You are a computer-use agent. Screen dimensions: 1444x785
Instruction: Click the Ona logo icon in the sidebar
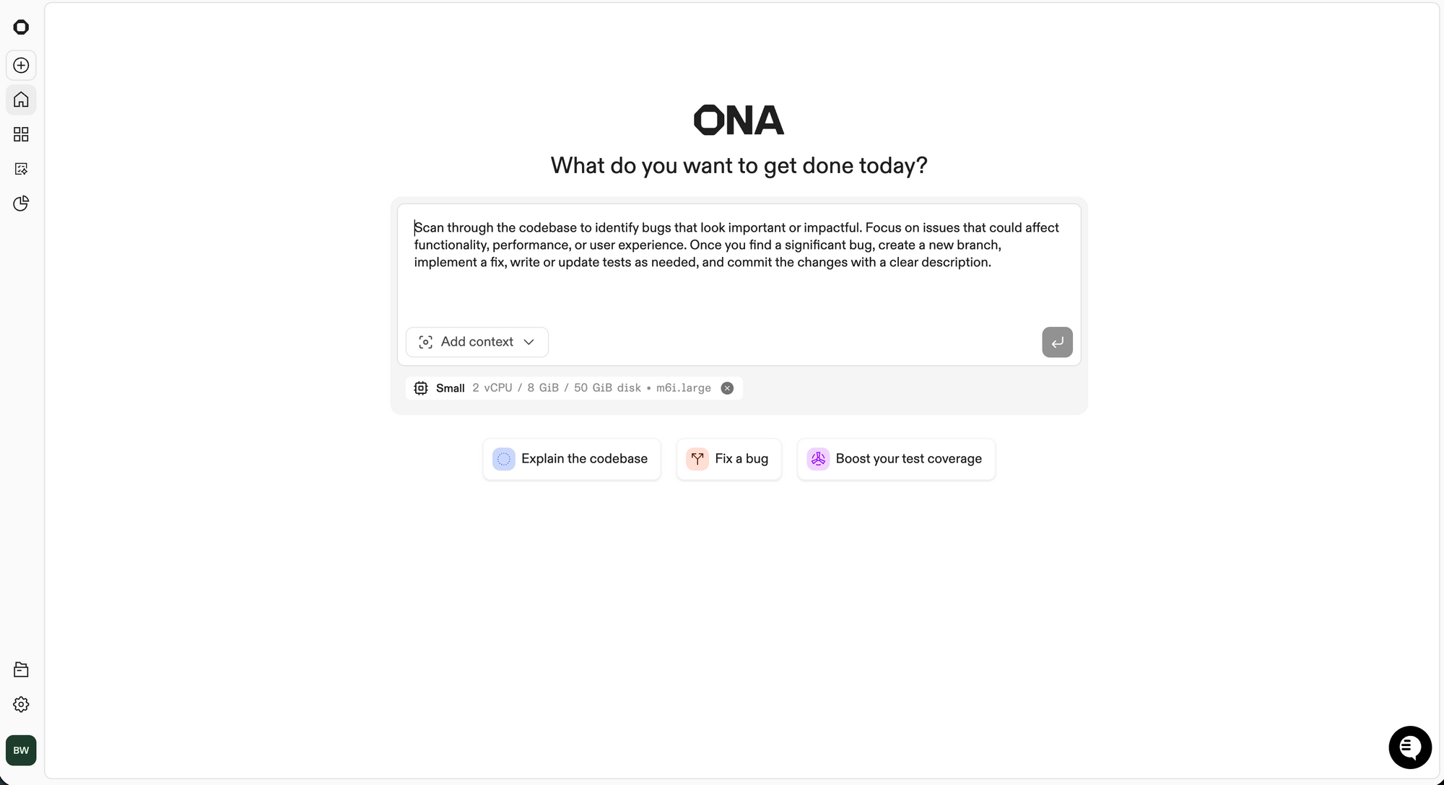21,27
